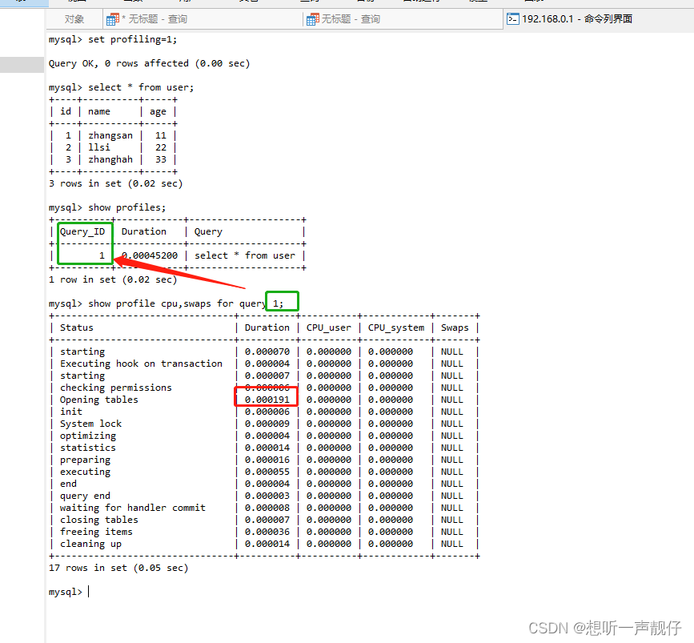
Task: Click the query table icon on the first 无标题 tab
Action: point(112,19)
